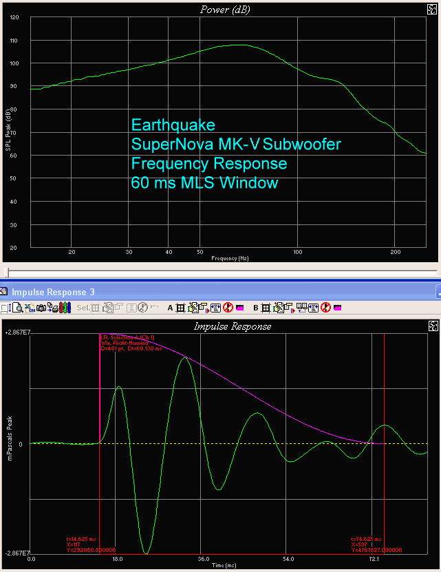
Task: Click the 'I.R. Selection A (Ch.1)' label
Action: coord(128,337)
